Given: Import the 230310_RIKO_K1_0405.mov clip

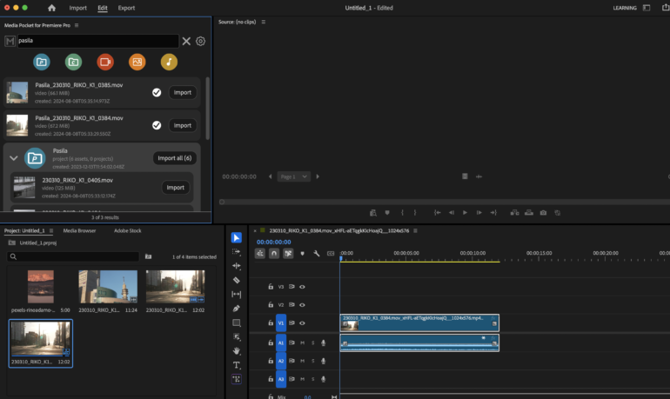Looking at the screenshot, I should (x=175, y=188).
